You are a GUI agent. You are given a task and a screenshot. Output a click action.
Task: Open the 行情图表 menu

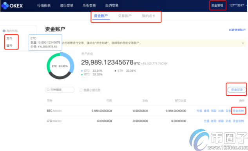44,5
